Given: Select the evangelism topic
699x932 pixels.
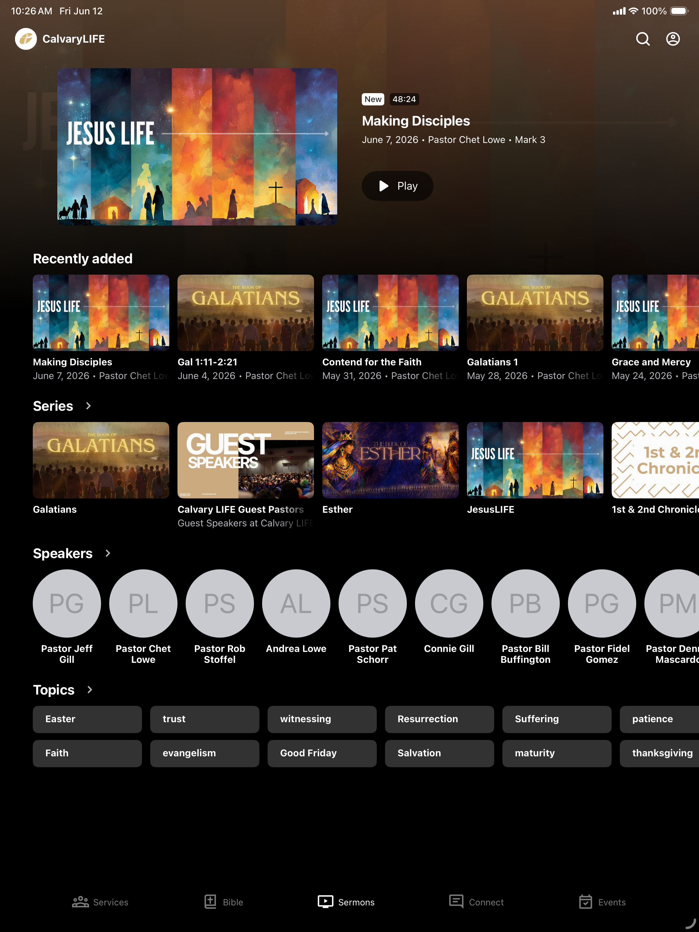Looking at the screenshot, I should pos(204,753).
